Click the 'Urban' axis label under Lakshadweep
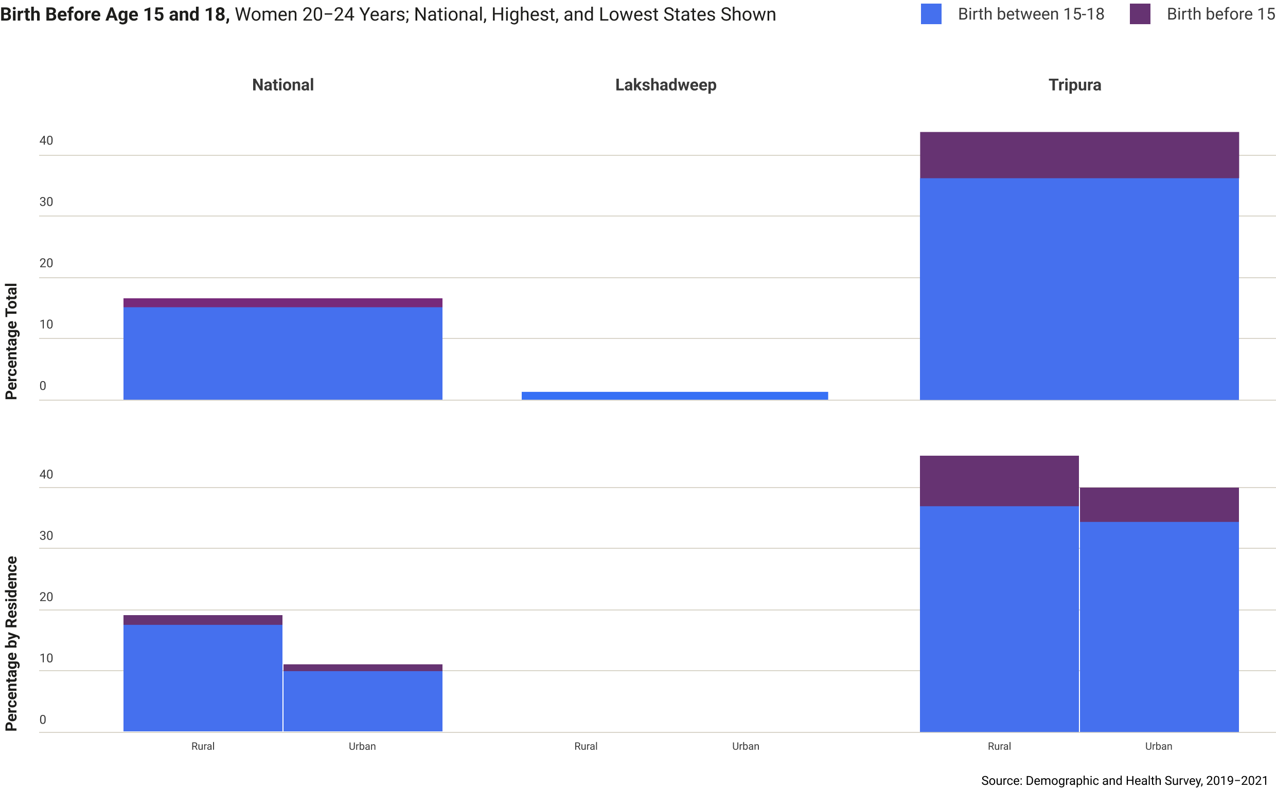 pyautogui.click(x=746, y=746)
